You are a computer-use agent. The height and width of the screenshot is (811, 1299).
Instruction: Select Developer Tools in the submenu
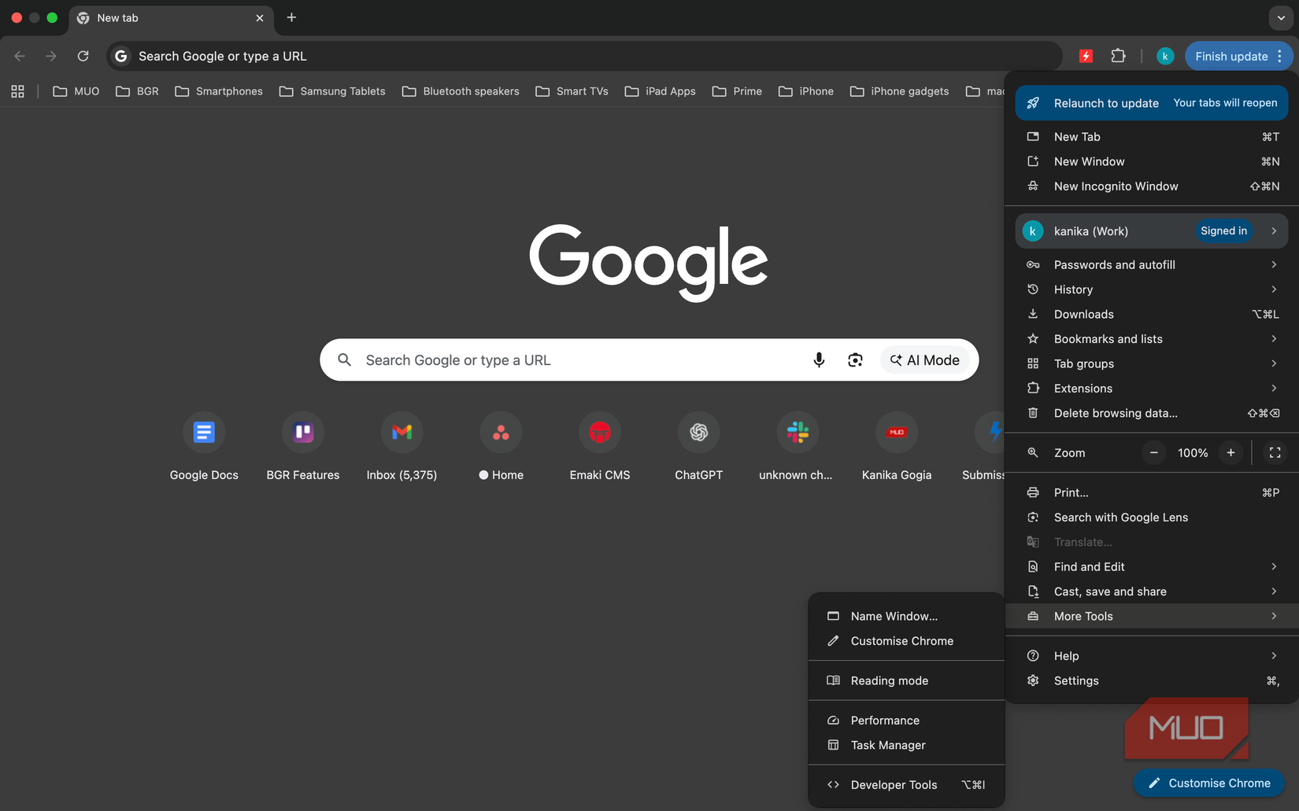[x=894, y=784]
